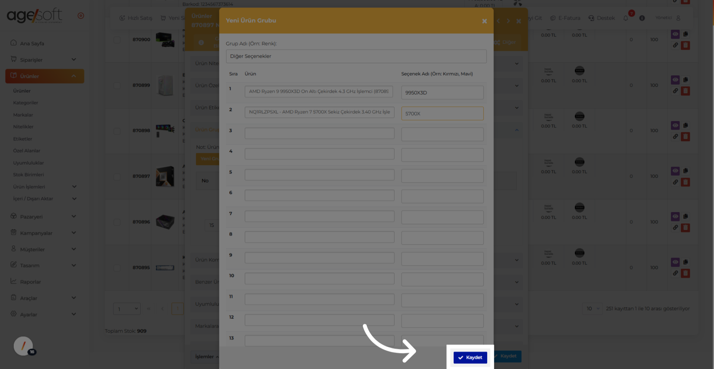Expand İçeri / Dışarı Aktar submenu
714x369 pixels.
tap(45, 199)
